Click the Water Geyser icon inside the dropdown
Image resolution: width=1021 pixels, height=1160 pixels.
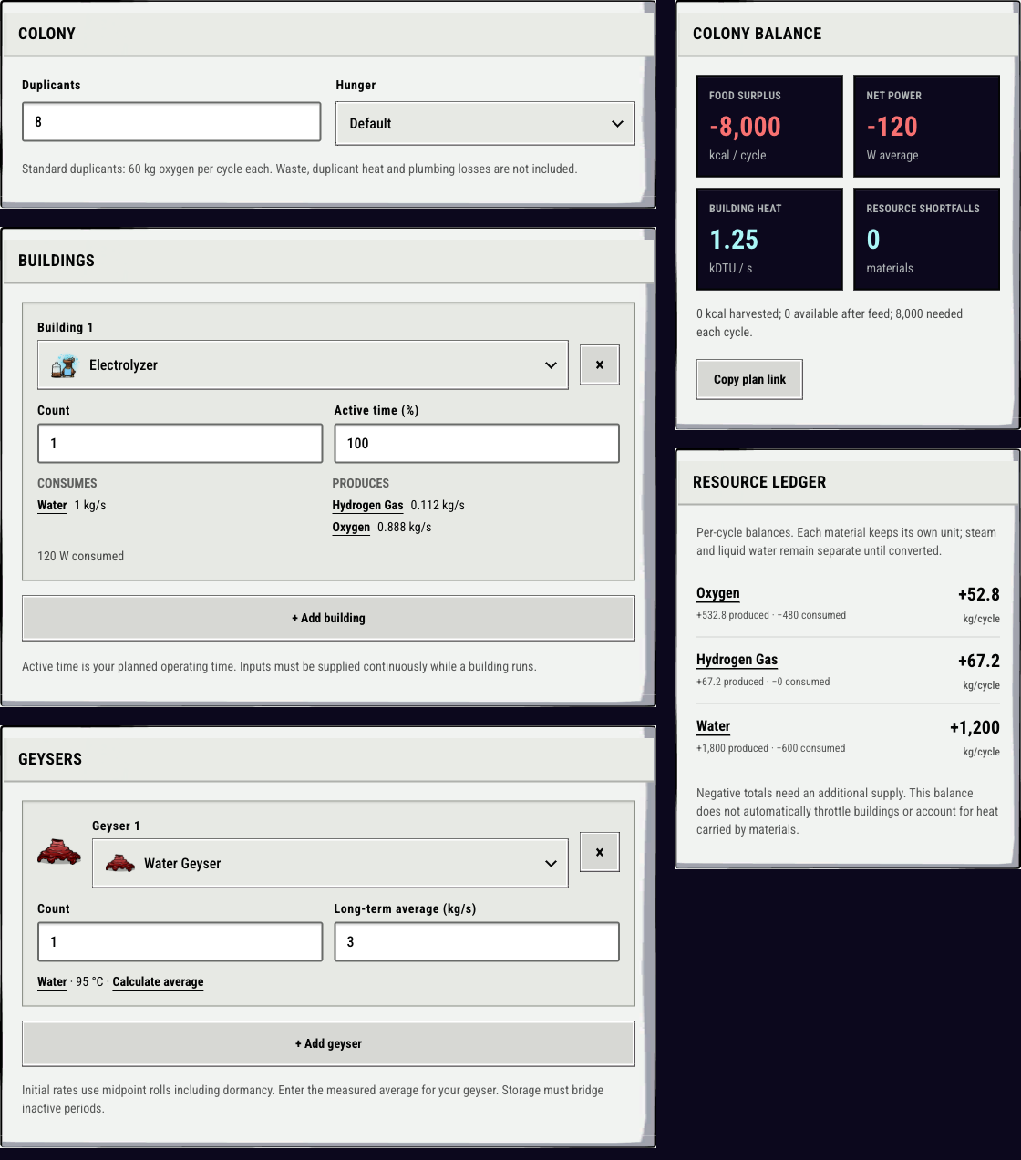pos(120,864)
